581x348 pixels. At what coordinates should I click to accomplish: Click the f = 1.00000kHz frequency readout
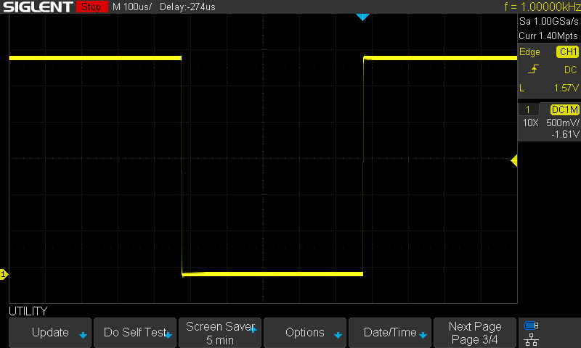click(542, 7)
